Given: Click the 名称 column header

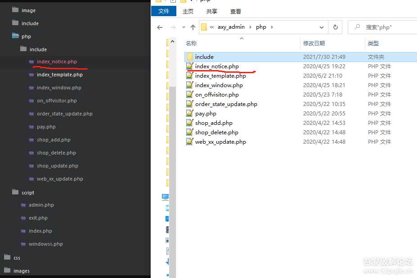Looking at the screenshot, I should tap(191, 44).
